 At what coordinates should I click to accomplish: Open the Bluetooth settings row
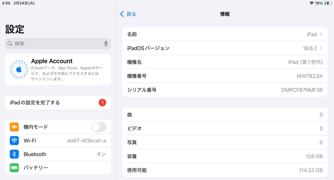click(x=58, y=154)
